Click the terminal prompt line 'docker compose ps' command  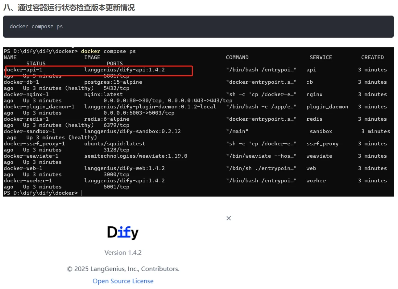click(108, 51)
